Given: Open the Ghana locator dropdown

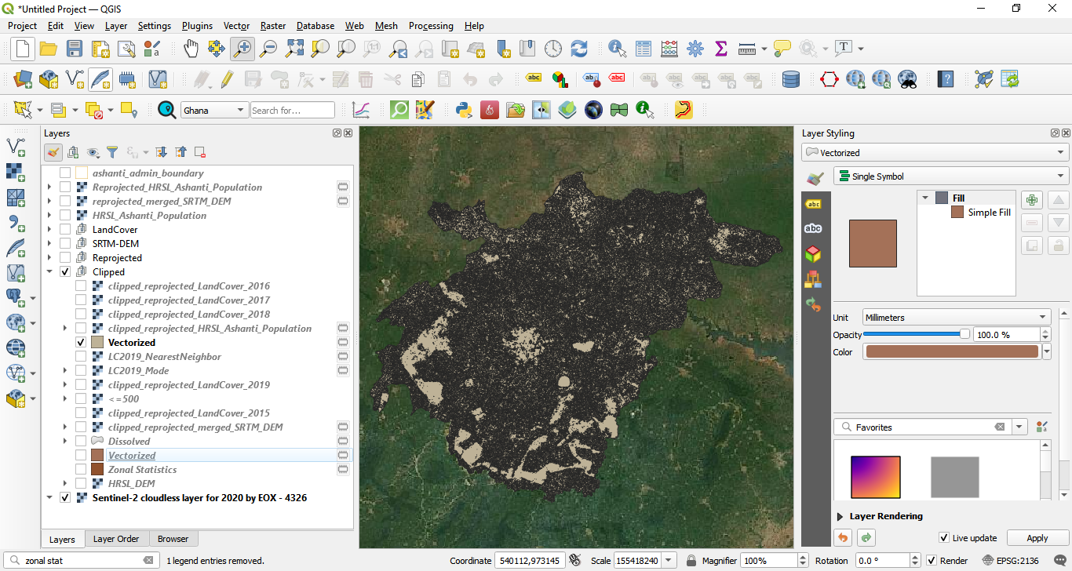Looking at the screenshot, I should pyautogui.click(x=214, y=111).
